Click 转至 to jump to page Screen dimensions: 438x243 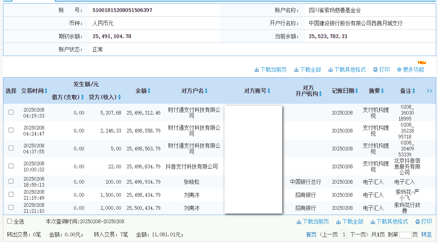(426, 235)
